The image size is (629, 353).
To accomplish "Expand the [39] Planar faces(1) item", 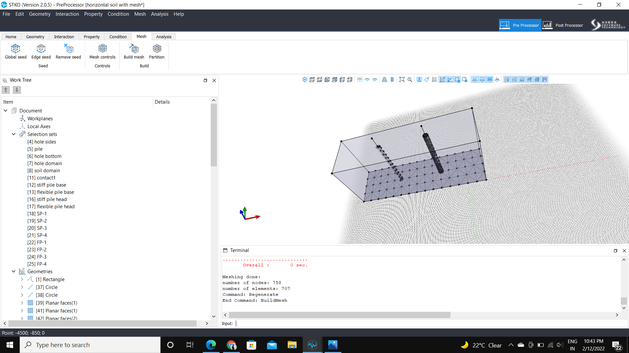I will point(22,303).
